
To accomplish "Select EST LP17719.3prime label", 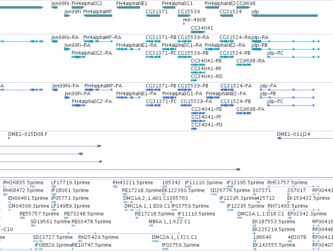I will click(x=70, y=183).
